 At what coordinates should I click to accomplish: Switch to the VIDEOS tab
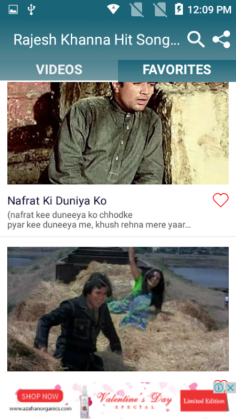tap(59, 70)
